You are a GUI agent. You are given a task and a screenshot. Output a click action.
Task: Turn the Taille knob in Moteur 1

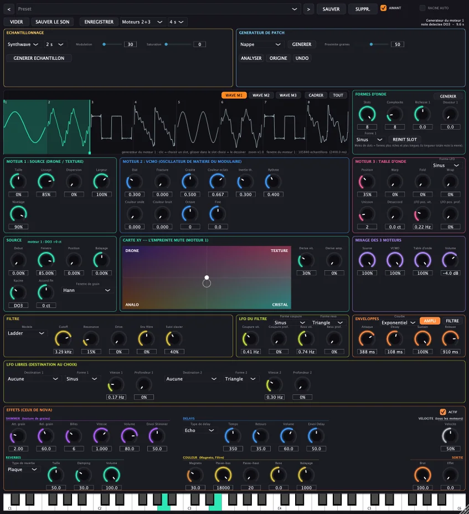click(18, 182)
